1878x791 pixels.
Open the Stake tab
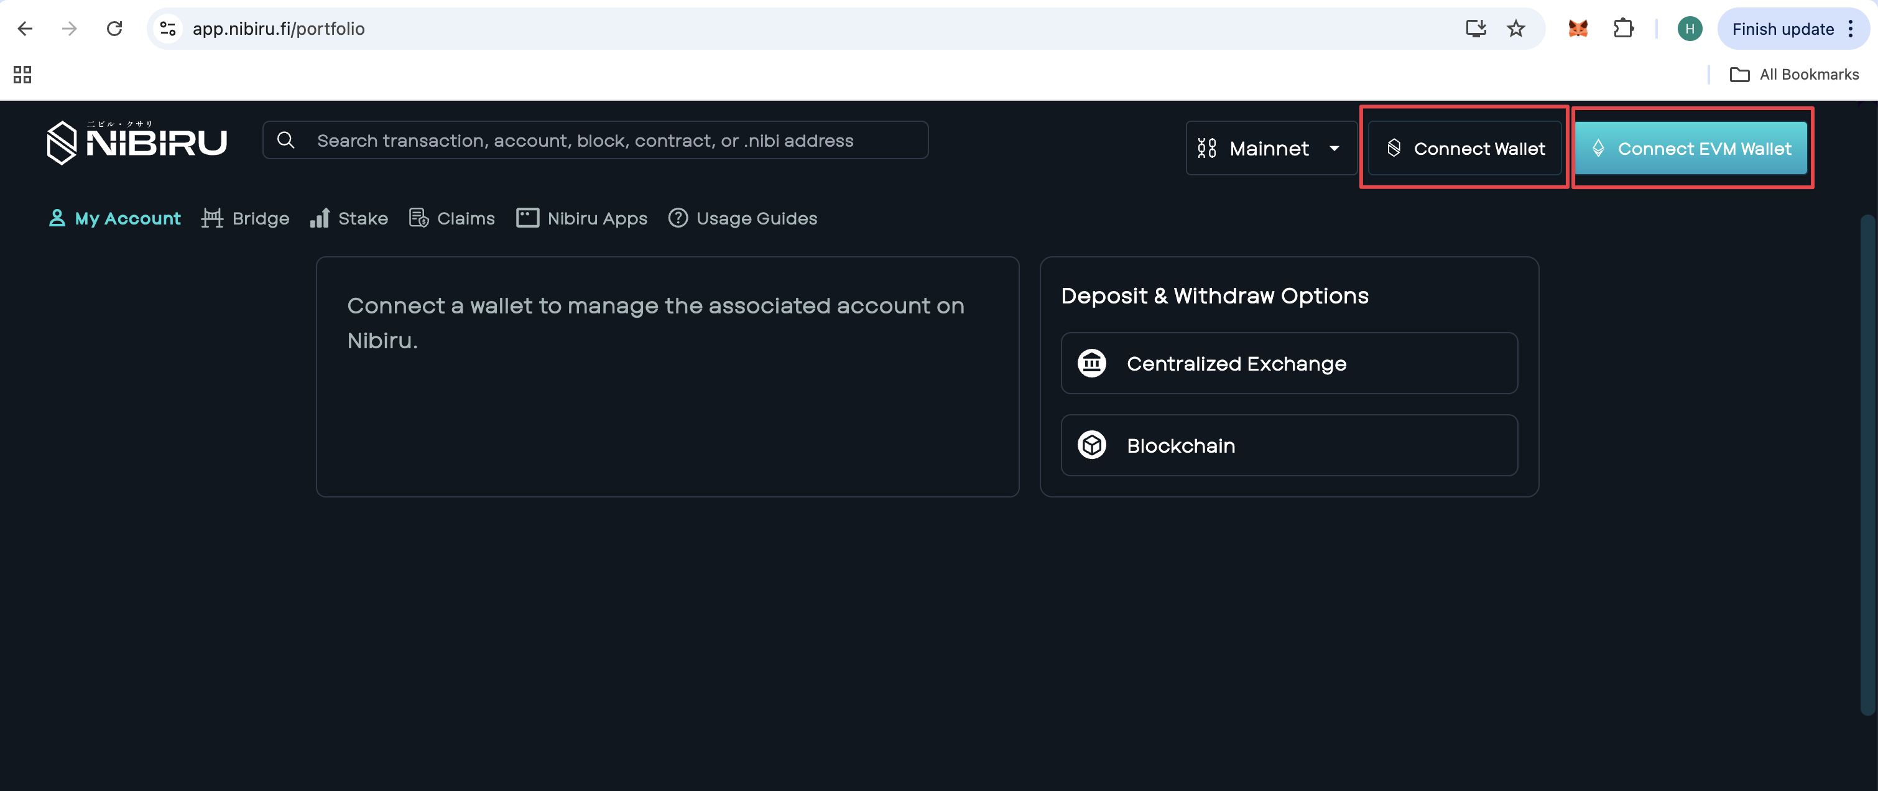[348, 218]
